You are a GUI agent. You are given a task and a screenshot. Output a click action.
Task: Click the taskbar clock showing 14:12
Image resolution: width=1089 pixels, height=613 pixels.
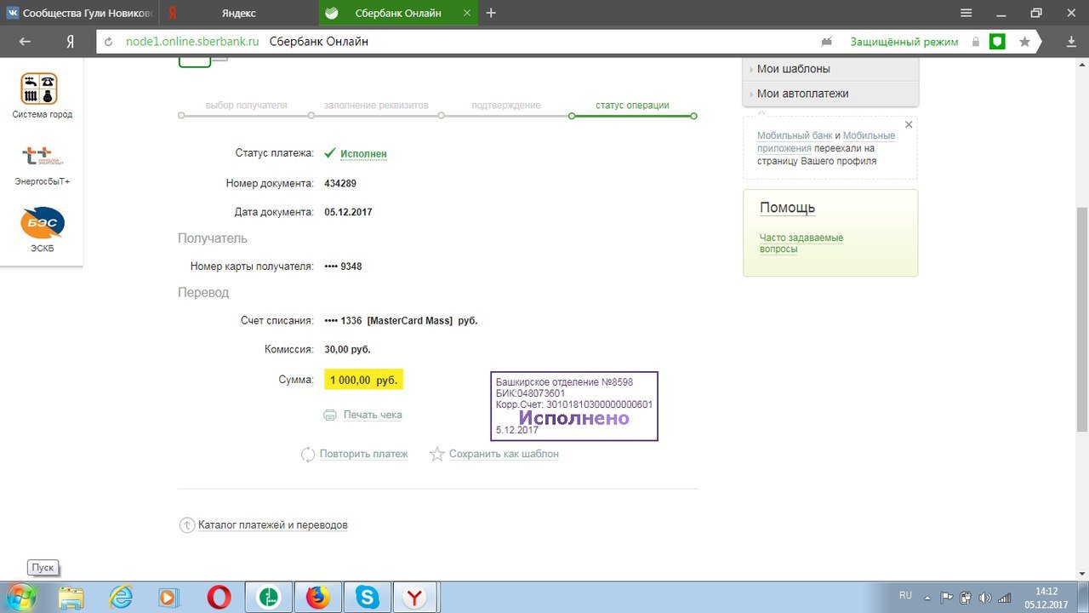pos(1046,598)
